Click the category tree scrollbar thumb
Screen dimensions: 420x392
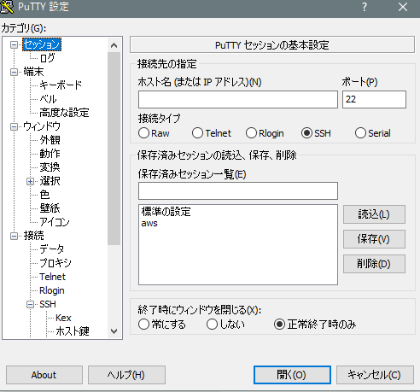(114, 149)
